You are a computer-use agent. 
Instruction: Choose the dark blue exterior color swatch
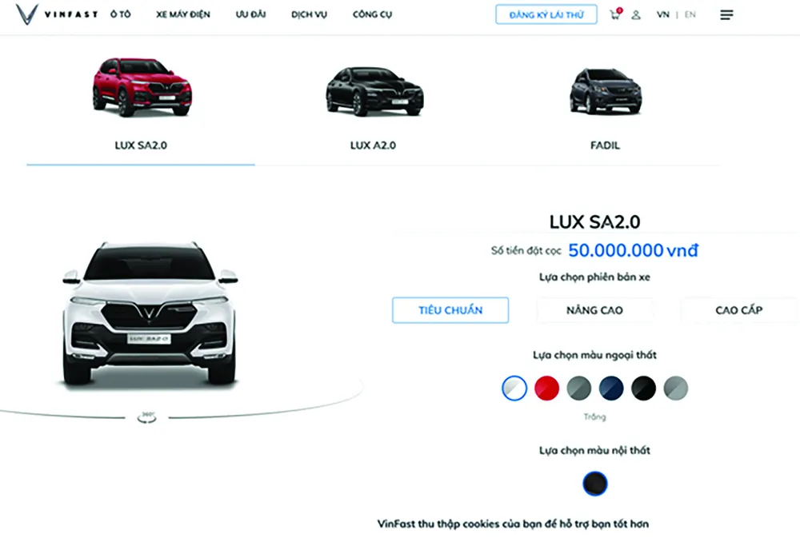coord(611,388)
